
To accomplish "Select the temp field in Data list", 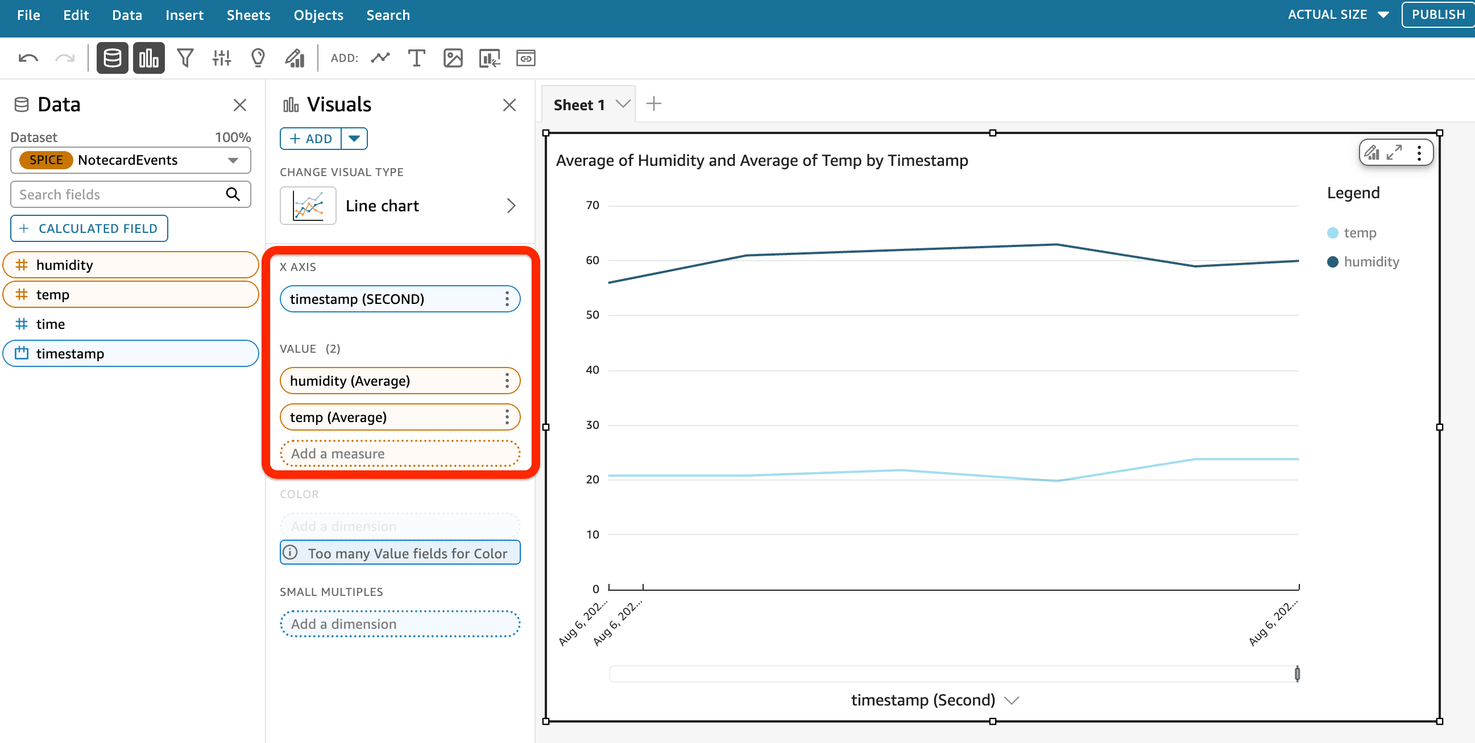I will coord(131,295).
